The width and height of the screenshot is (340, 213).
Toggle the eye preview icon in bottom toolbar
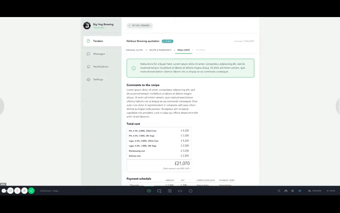point(149,191)
